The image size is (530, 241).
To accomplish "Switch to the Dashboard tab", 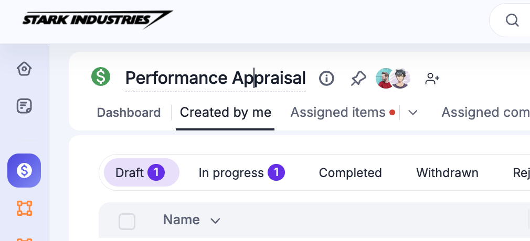I will pyautogui.click(x=129, y=112).
